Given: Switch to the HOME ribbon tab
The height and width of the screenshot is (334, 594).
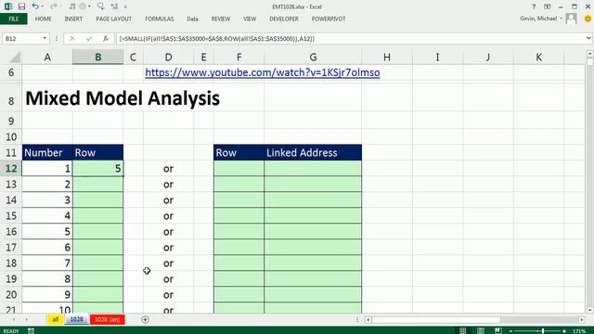Looking at the screenshot, I should click(44, 19).
